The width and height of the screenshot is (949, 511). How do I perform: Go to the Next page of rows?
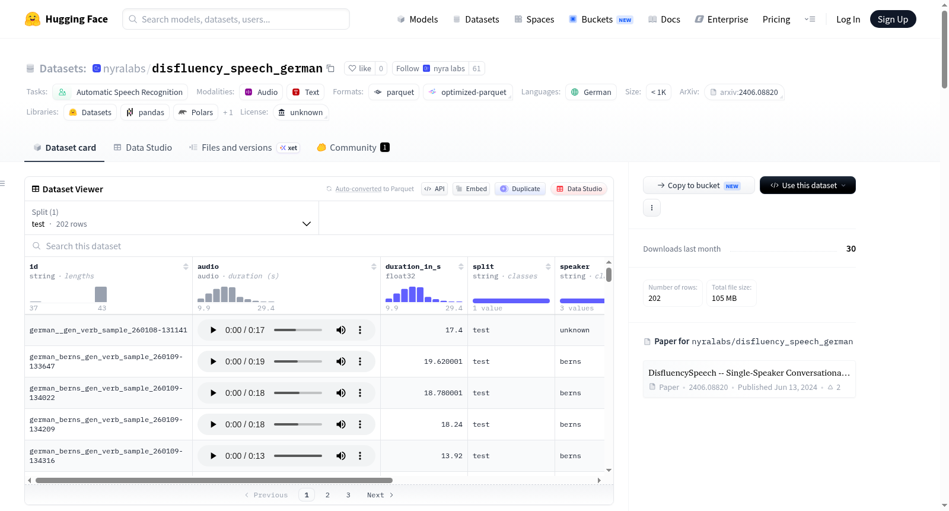tap(380, 495)
